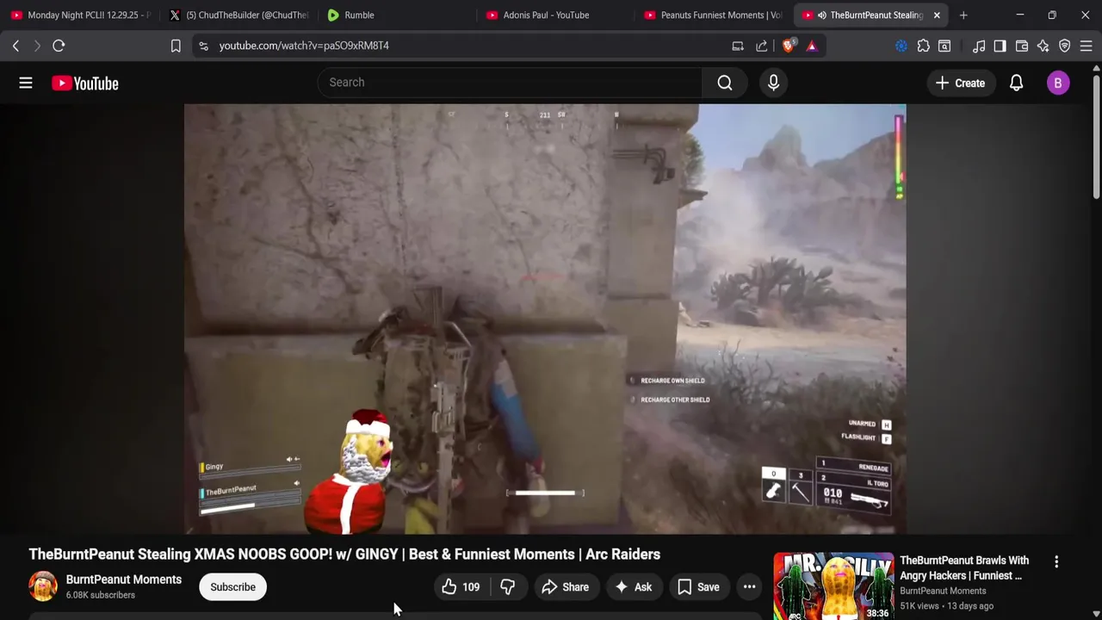Bookmark this page in the address bar
Screen dimensions: 1102x620
pyautogui.click(x=176, y=46)
